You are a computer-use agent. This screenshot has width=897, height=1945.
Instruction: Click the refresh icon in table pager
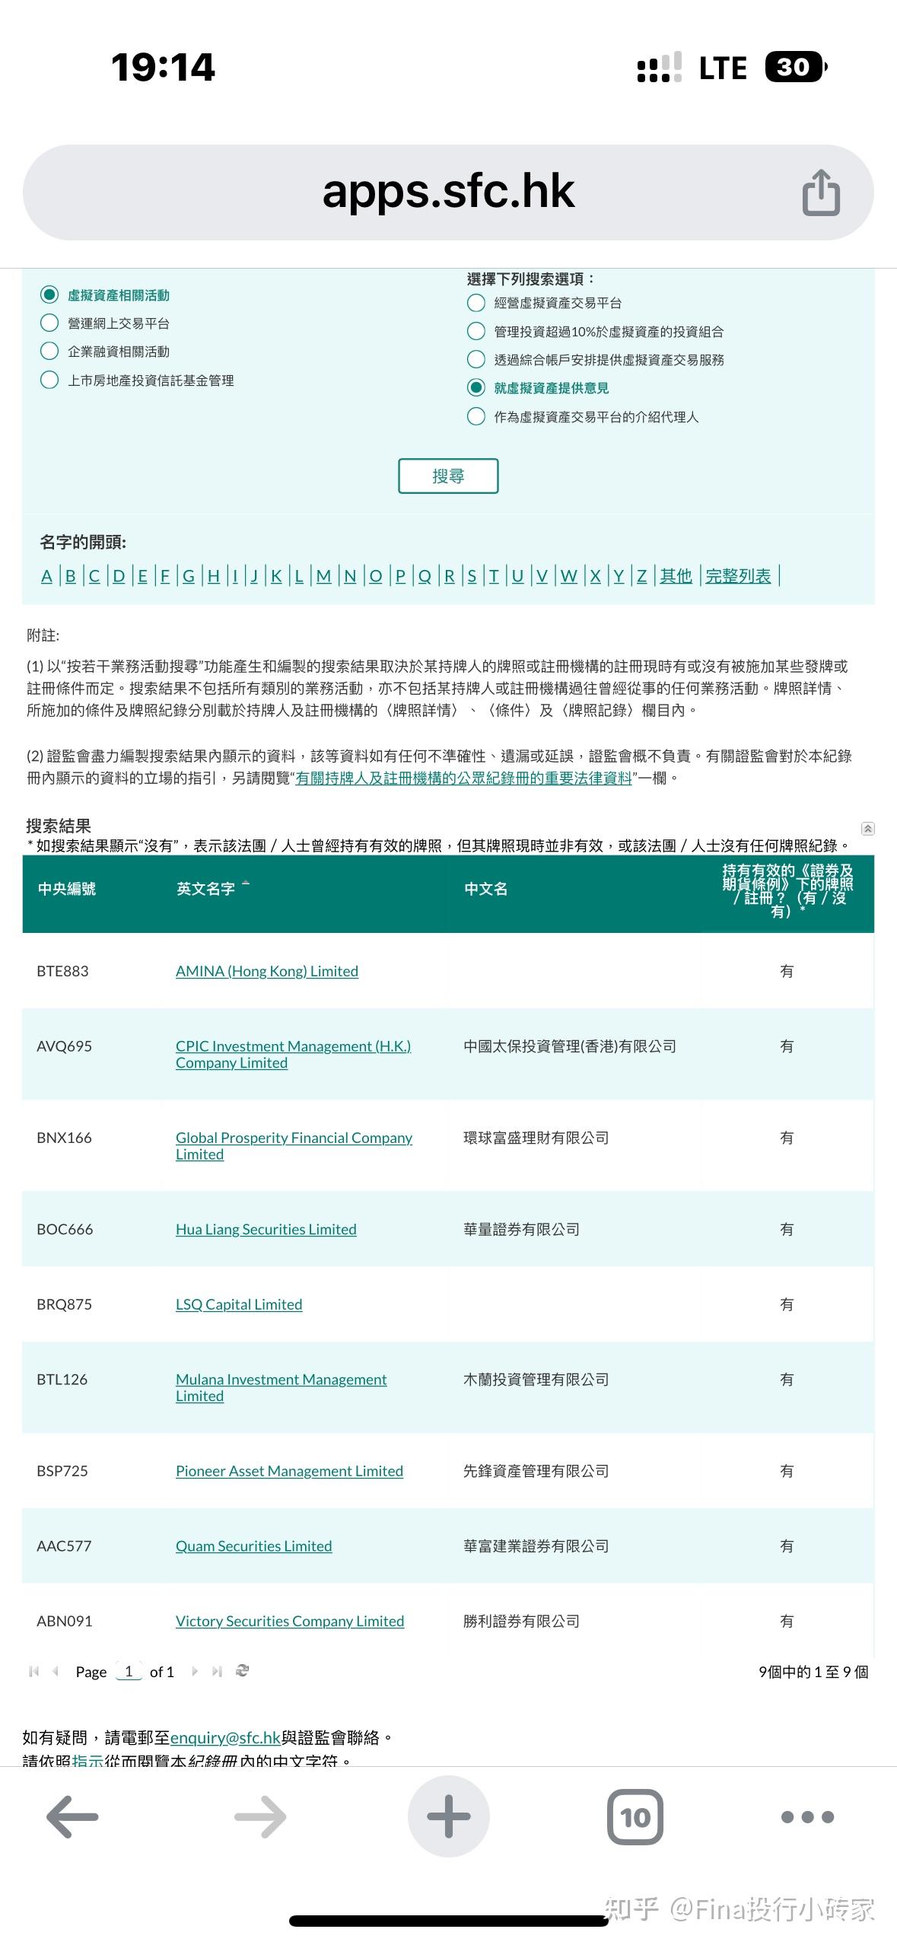(242, 1670)
